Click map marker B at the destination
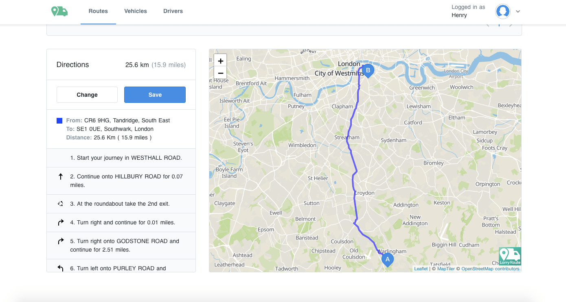This screenshot has width=566, height=302. coord(368,70)
